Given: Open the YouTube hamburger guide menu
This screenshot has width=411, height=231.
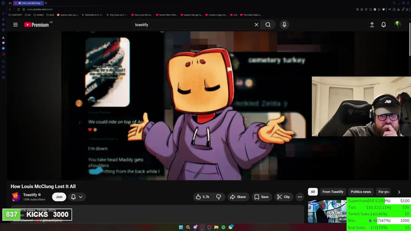Looking at the screenshot, I should click(15, 25).
